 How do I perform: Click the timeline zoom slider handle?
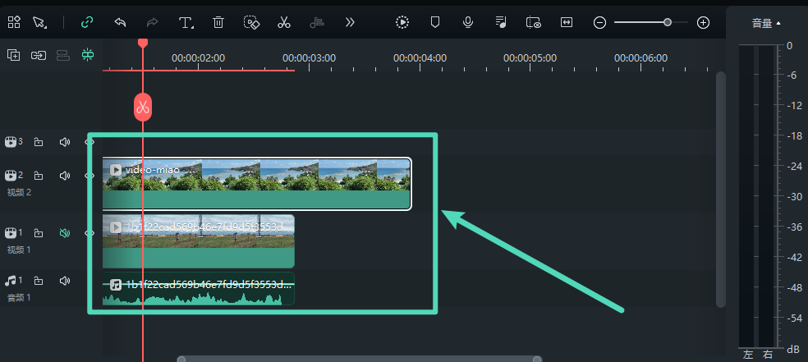(x=668, y=22)
